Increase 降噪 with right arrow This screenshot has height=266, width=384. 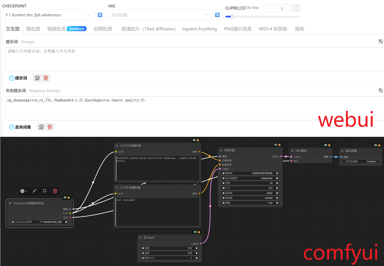tap(277, 203)
